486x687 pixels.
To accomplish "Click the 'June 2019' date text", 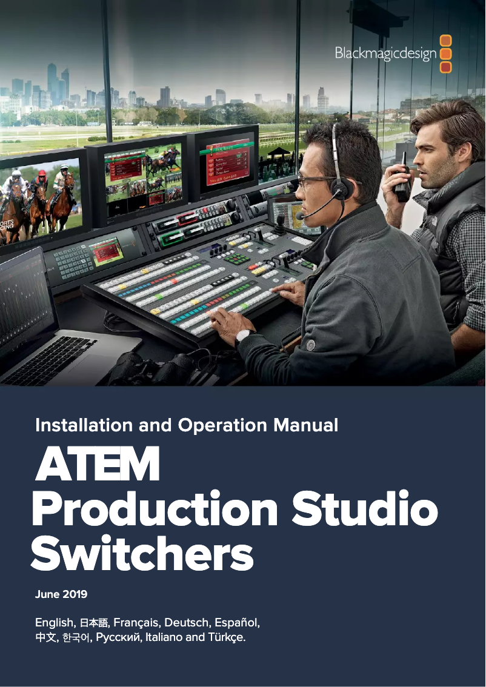I will tap(62, 595).
